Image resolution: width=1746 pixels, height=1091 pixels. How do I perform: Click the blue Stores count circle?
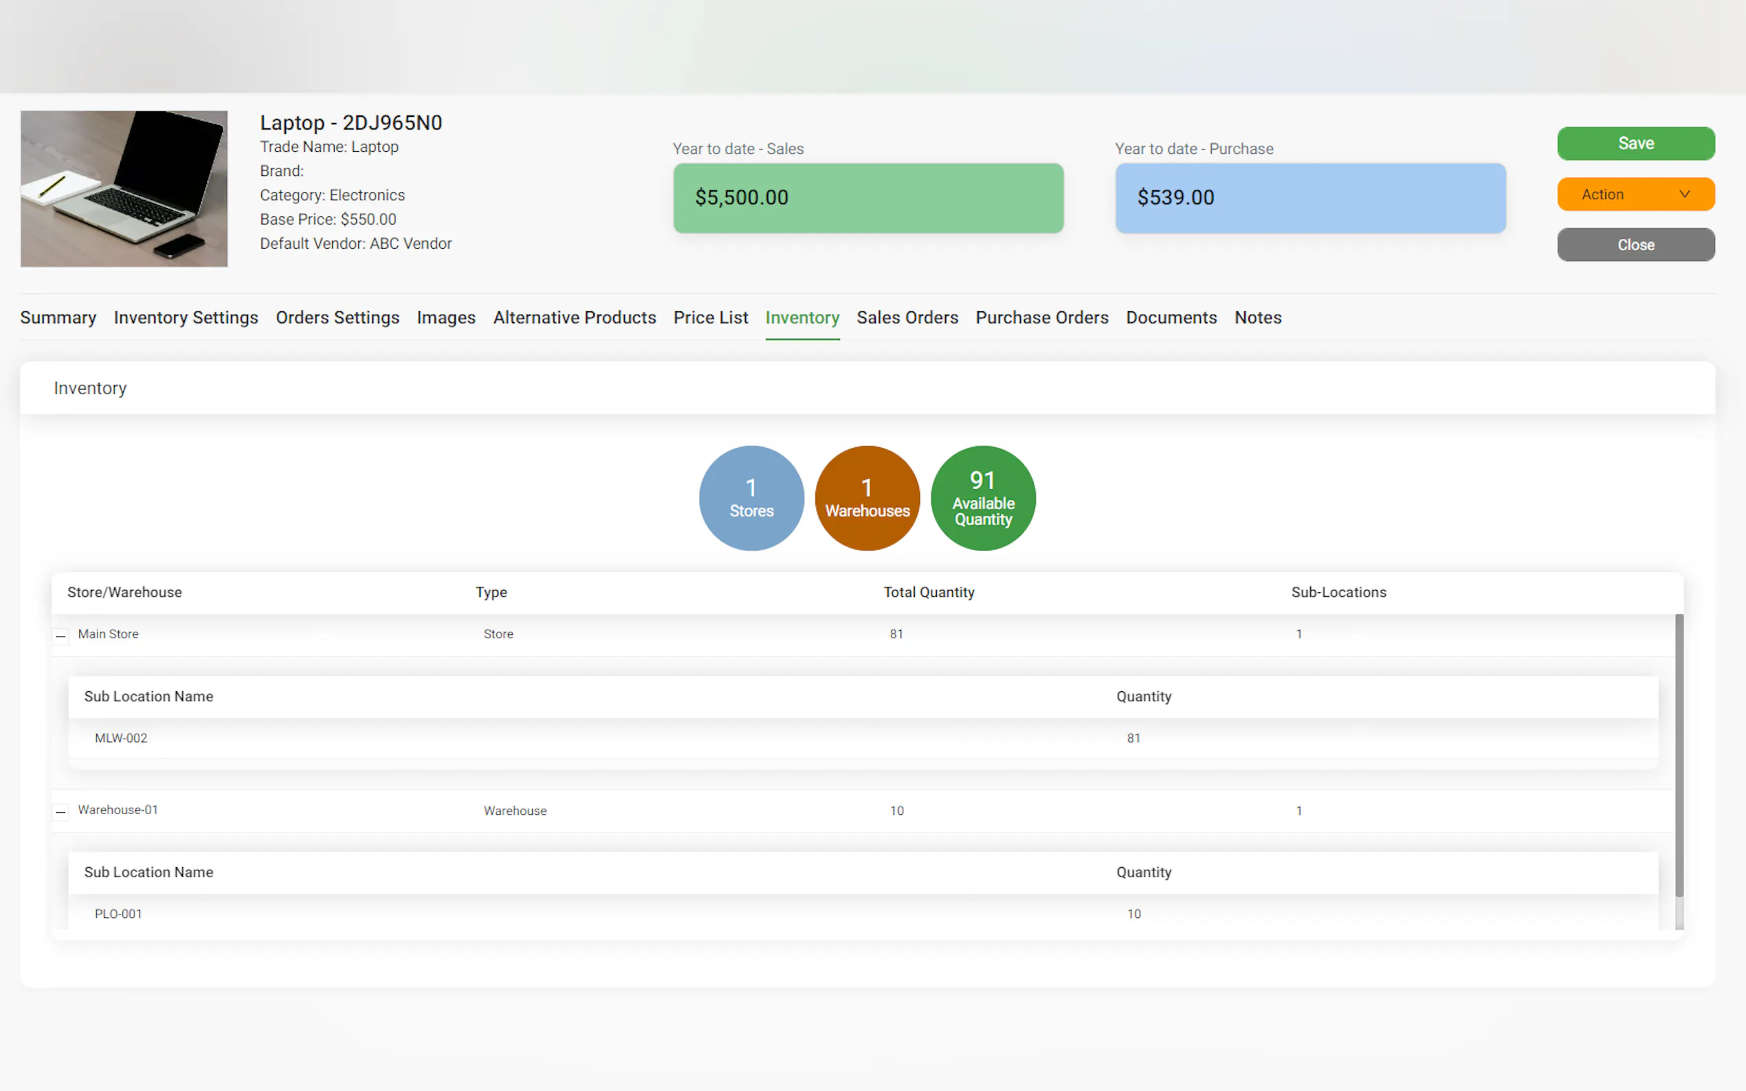click(x=751, y=498)
